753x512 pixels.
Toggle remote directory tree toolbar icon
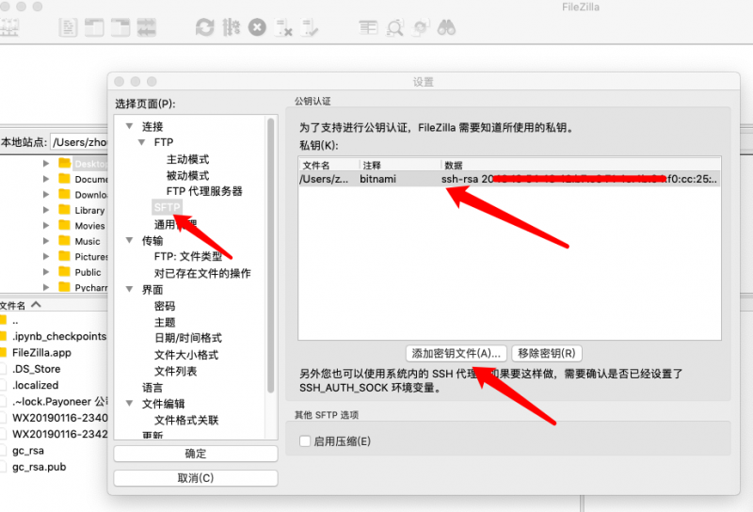pyautogui.click(x=120, y=27)
